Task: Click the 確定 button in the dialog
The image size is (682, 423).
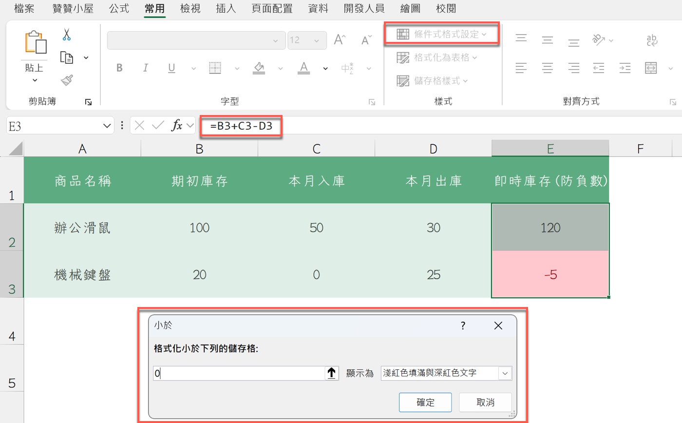Action: click(425, 403)
